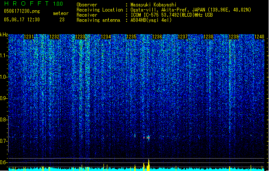Screen dimensions: 269x171
Task: Click the 1237 time marker
Action: pos(183,37)
